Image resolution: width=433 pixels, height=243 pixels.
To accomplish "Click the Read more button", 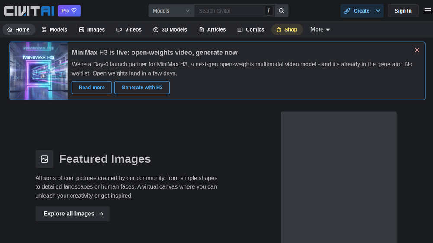I will pos(92,88).
